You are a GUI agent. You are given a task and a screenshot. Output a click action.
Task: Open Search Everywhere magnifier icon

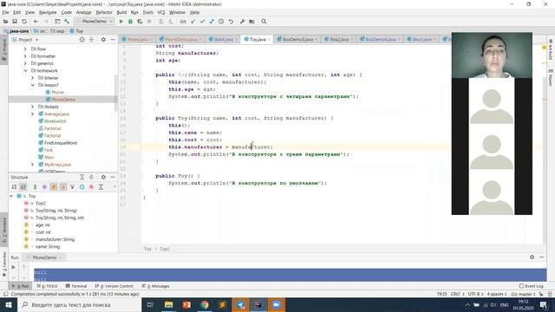point(264,22)
